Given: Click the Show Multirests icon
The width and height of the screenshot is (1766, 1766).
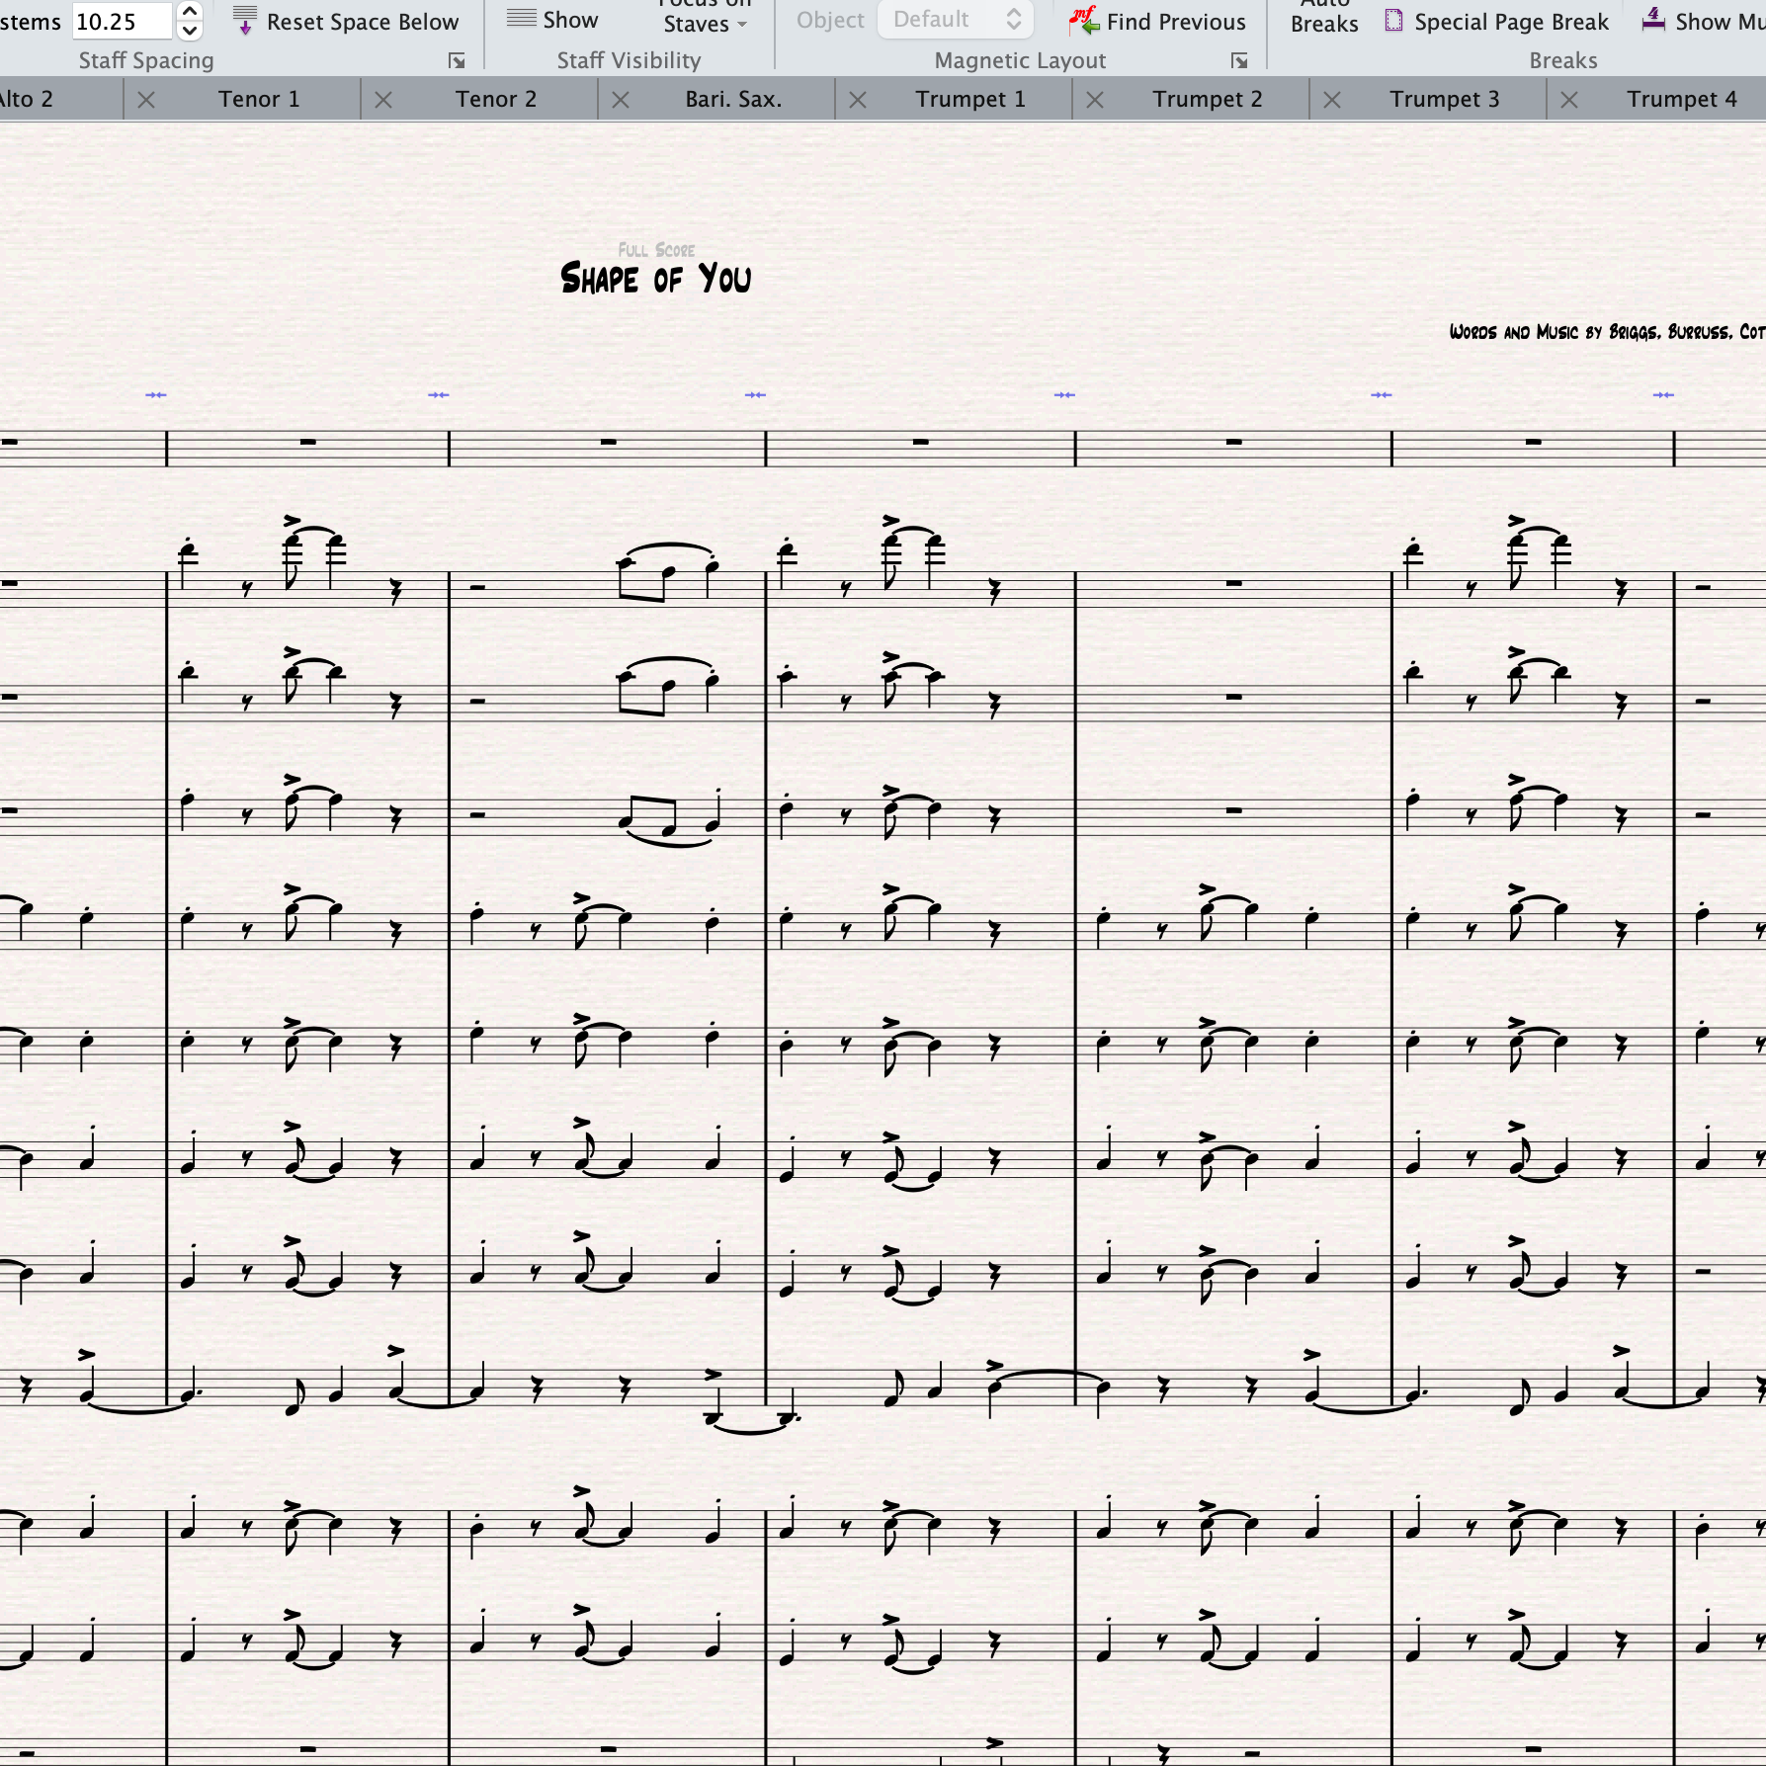Looking at the screenshot, I should pos(1653,19).
